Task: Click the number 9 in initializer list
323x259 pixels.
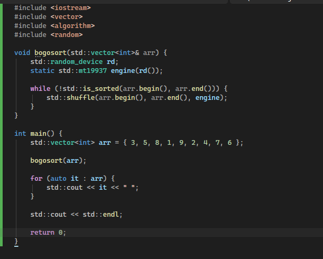Action: coord(181,143)
